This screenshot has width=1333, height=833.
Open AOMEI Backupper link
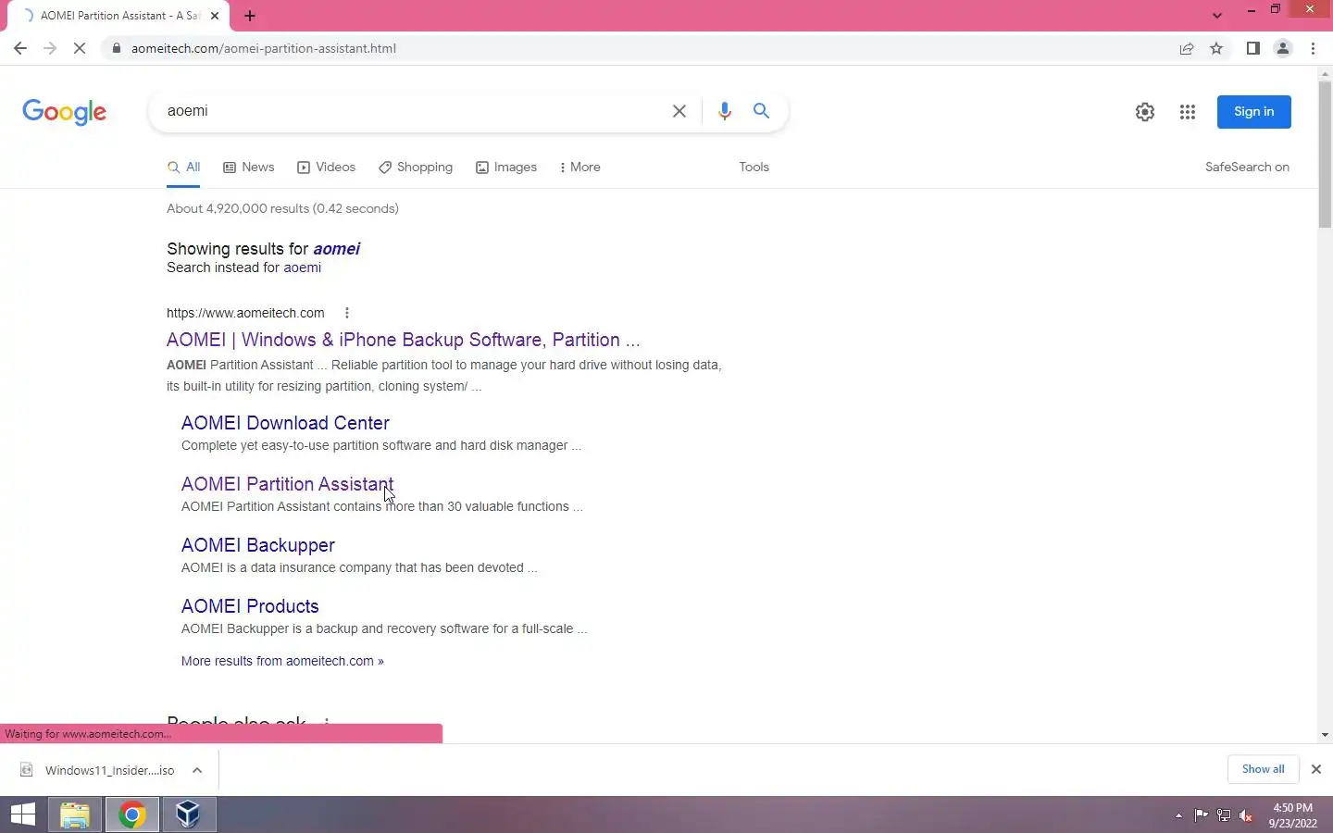click(x=258, y=545)
